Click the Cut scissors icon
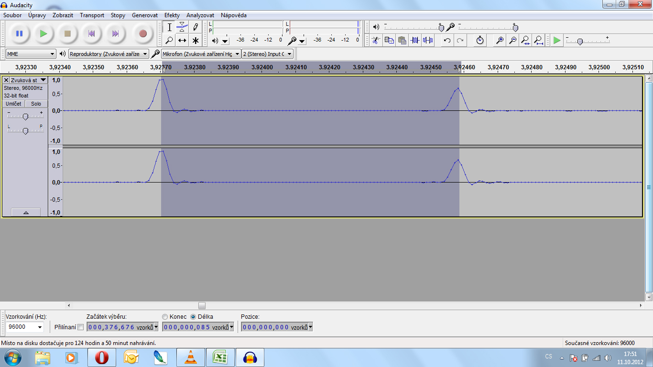The width and height of the screenshot is (653, 367). pos(376,40)
